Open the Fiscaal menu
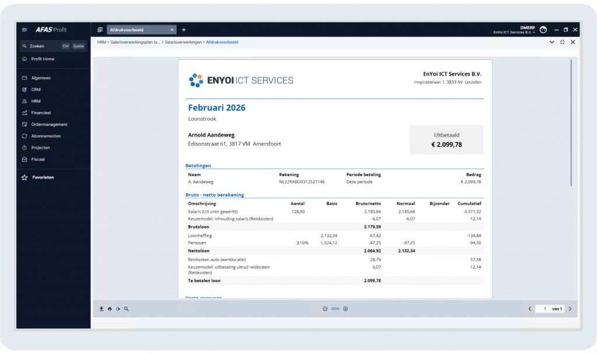This screenshot has height=354, width=597. click(38, 159)
